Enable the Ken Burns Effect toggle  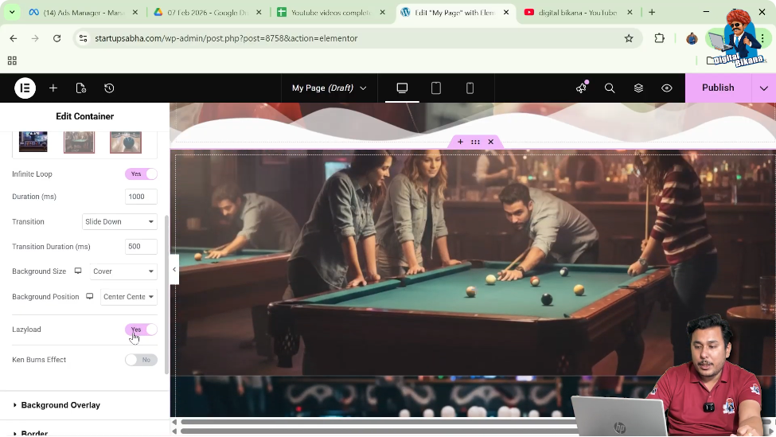(141, 360)
